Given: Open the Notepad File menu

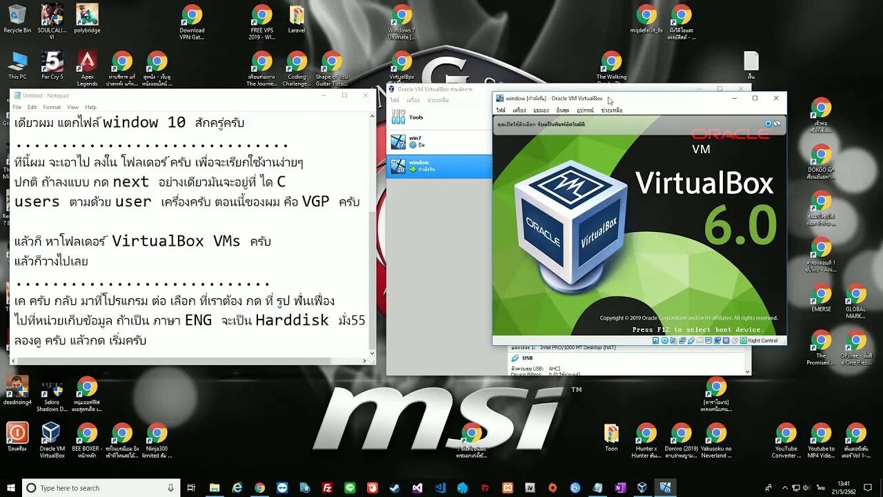Looking at the screenshot, I should point(17,107).
